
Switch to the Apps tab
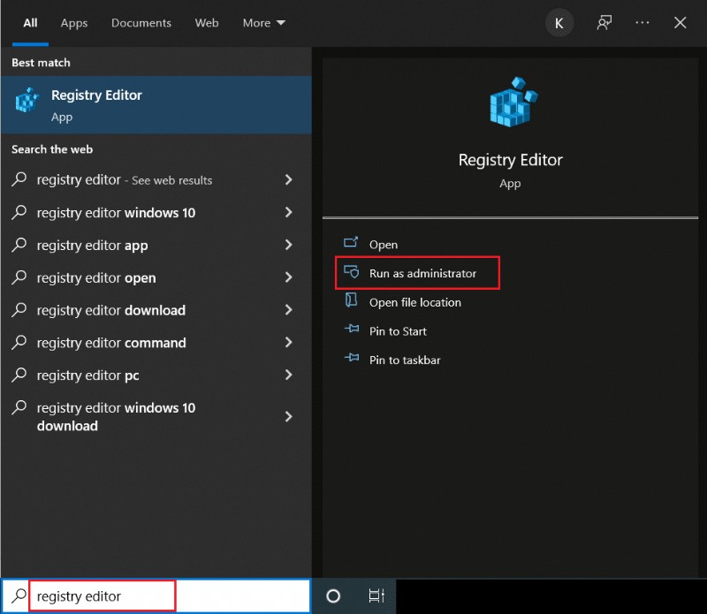click(74, 23)
